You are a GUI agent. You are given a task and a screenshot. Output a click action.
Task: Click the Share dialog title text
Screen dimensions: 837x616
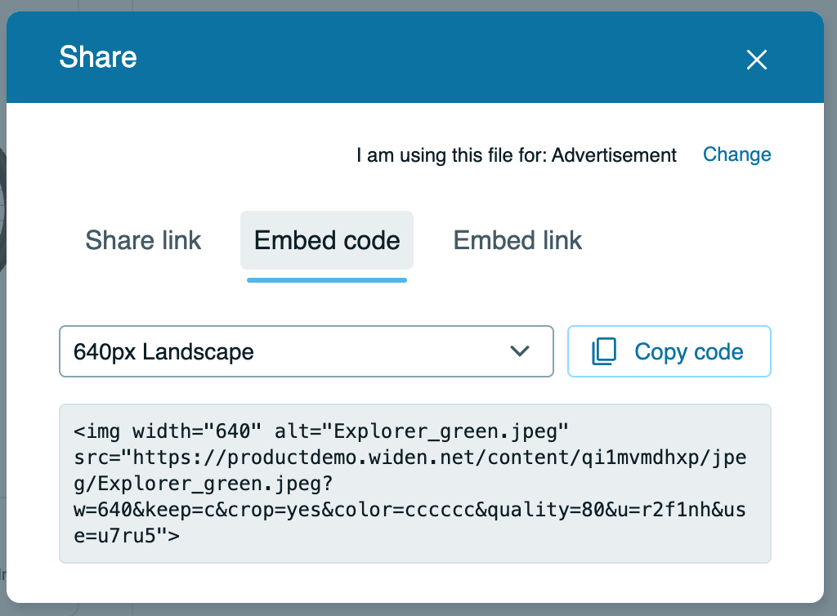tap(98, 57)
